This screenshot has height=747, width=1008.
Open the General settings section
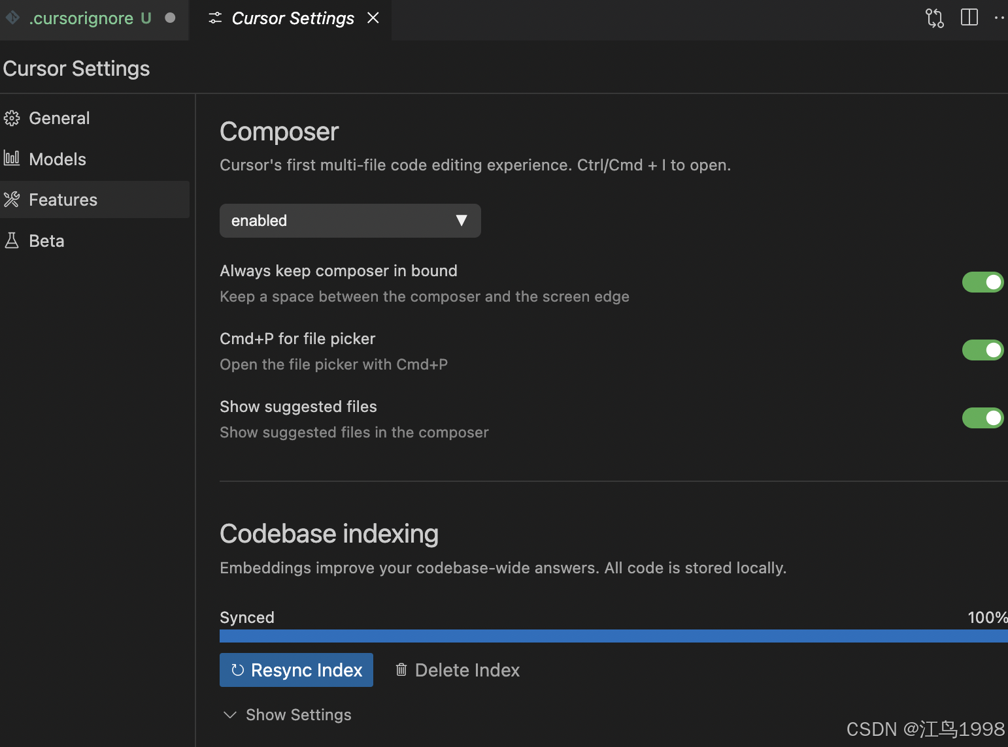pyautogui.click(x=95, y=118)
